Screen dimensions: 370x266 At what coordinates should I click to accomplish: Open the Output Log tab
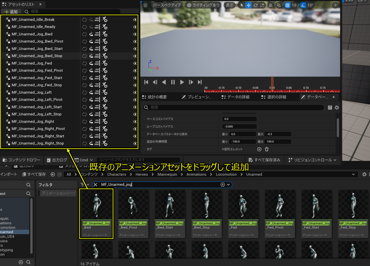57,160
